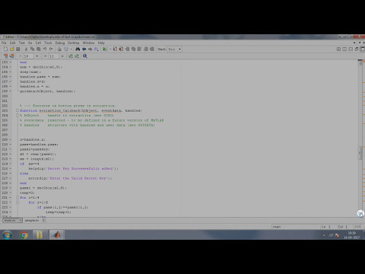Redo the last undone edit
Image resolution: width=365 pixels, height=274 pixels.
[x=51, y=49]
